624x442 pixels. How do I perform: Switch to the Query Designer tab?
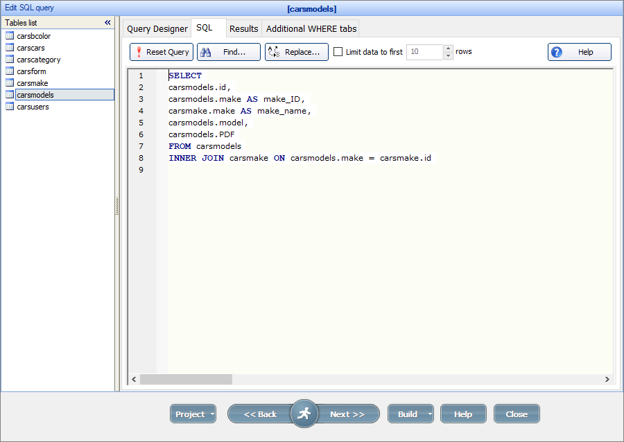click(x=157, y=28)
